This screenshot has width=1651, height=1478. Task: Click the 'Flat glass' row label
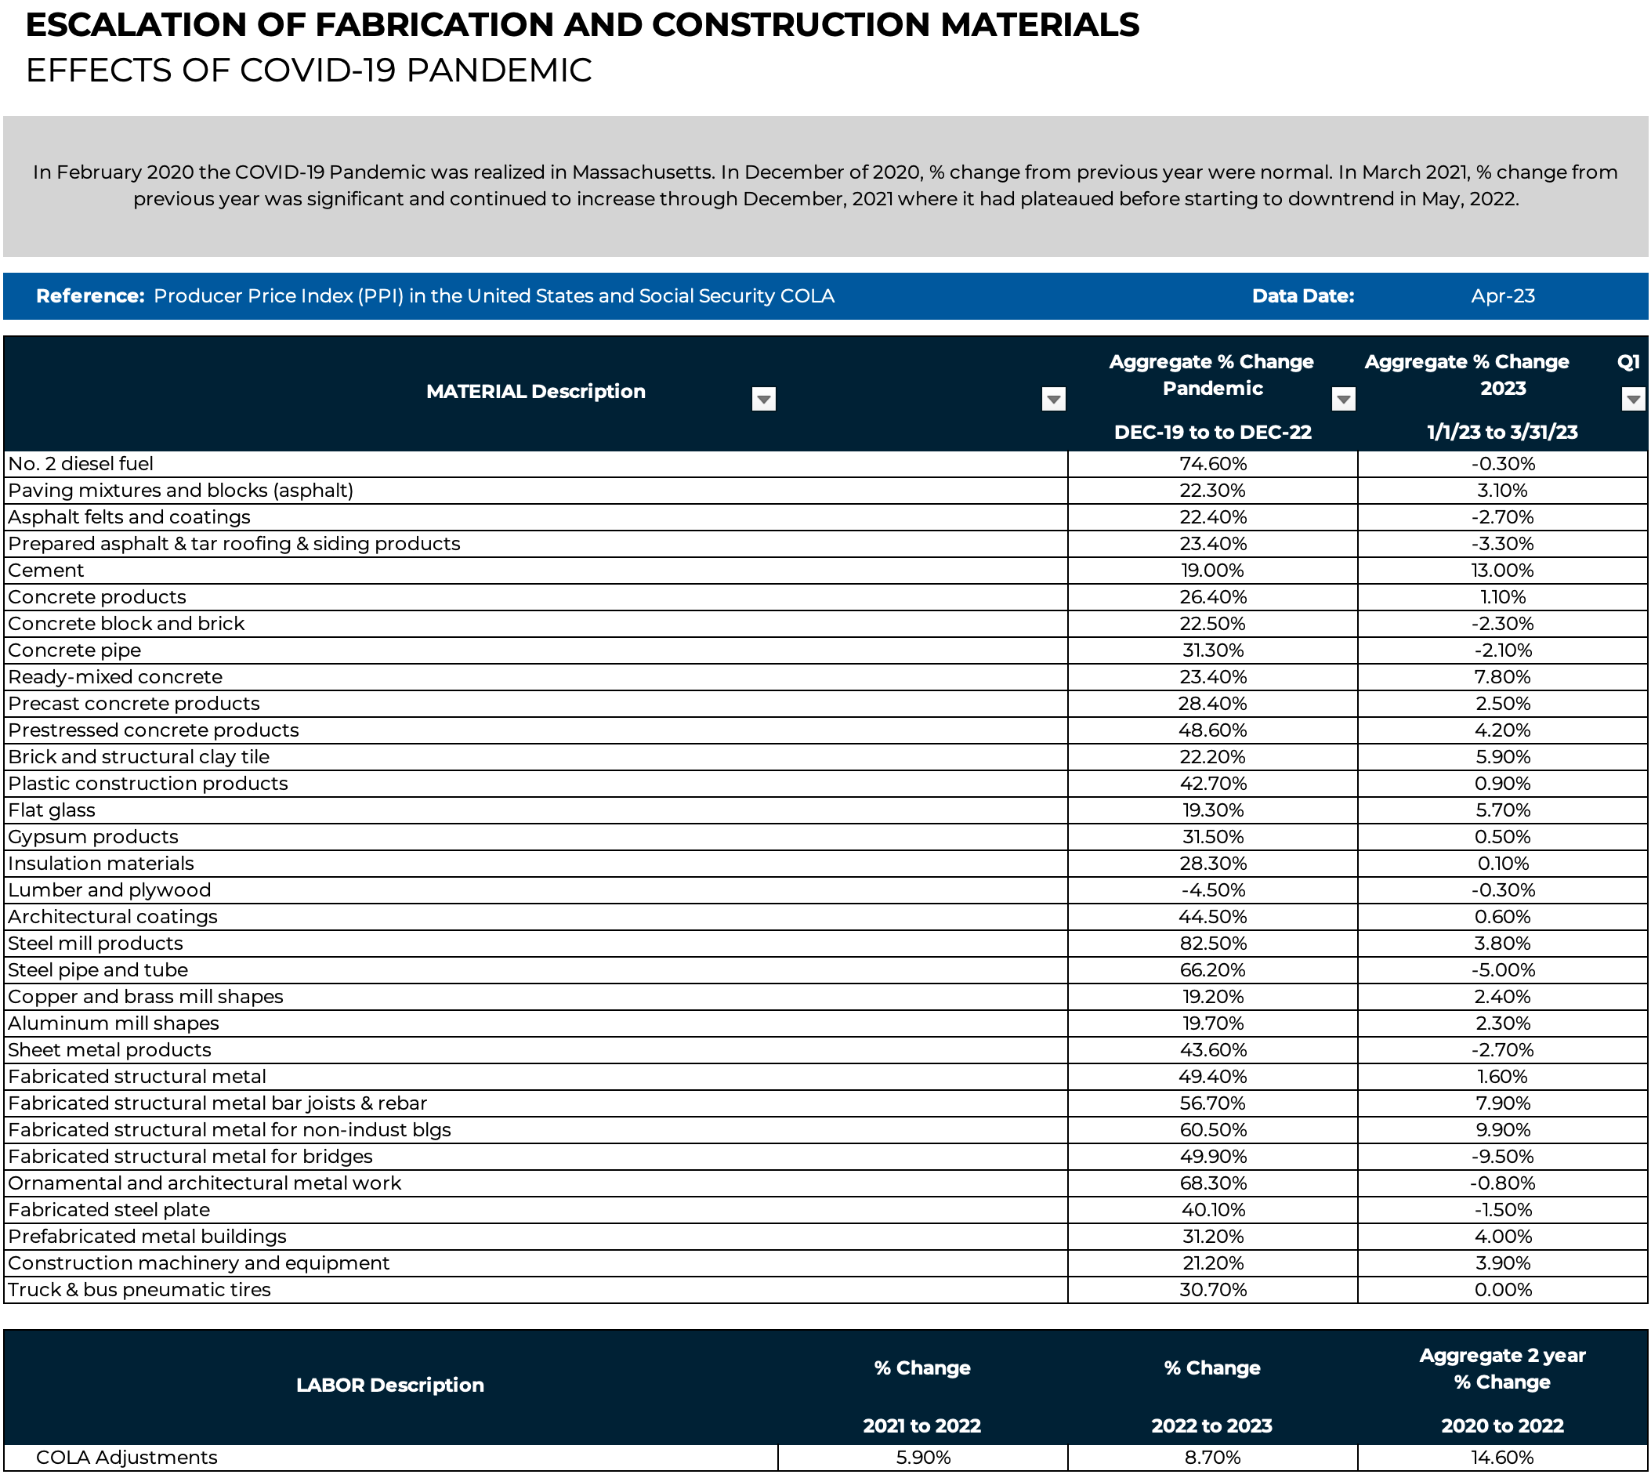tap(51, 810)
